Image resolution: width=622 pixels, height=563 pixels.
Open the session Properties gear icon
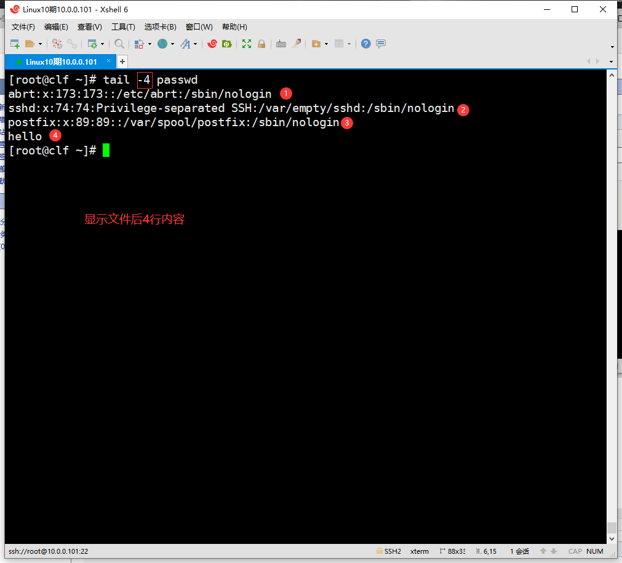click(x=92, y=44)
